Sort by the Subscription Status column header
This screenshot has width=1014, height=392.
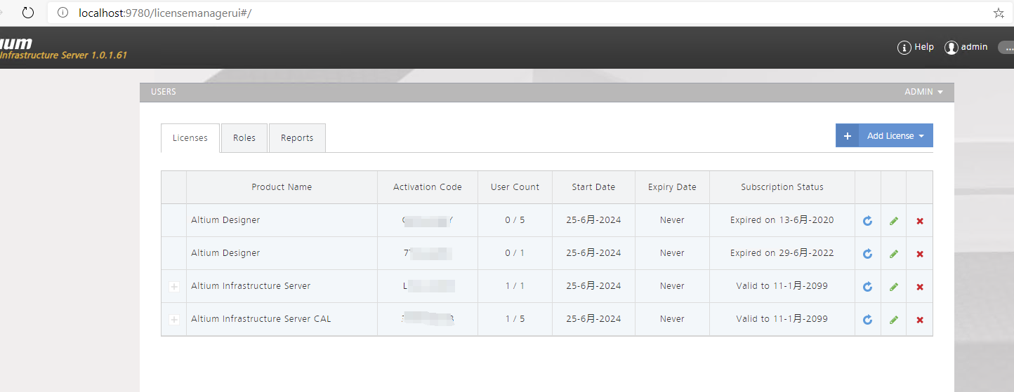tap(782, 187)
